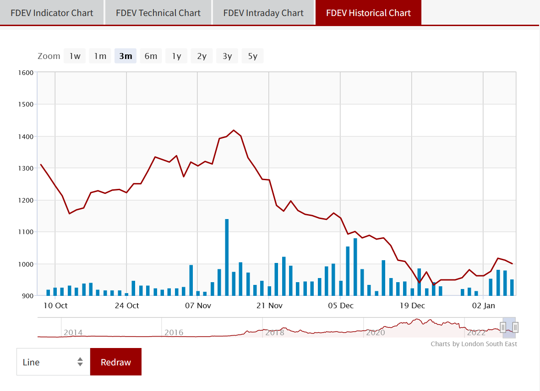Set zoom to 1w
Image resolution: width=540 pixels, height=391 pixels.
[x=75, y=56]
